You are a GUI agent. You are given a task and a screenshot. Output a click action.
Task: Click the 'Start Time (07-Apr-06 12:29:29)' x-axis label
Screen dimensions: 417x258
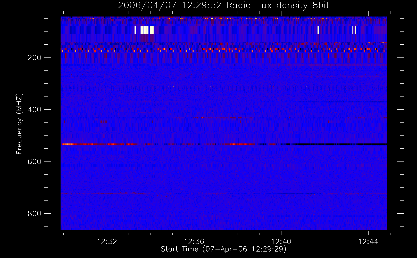point(223,249)
